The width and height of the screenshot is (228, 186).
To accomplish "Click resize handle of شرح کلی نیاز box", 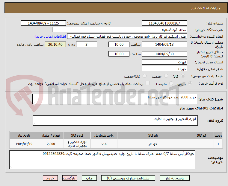I will [34, 103].
